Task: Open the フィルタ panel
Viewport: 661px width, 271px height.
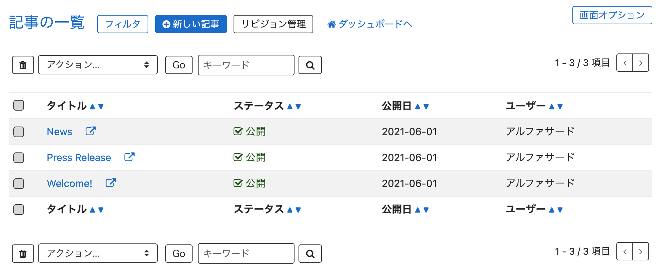Action: coord(123,24)
